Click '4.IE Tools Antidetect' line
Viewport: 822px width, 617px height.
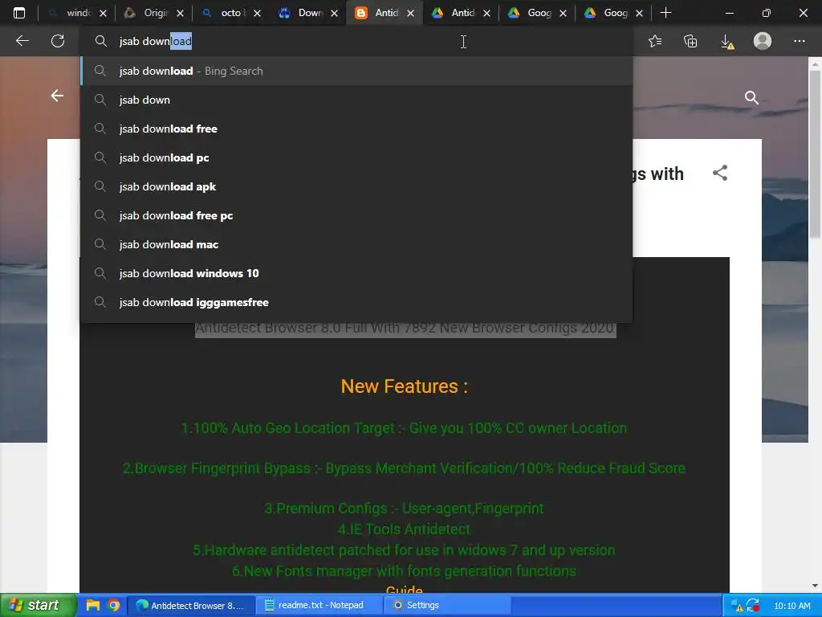click(404, 529)
